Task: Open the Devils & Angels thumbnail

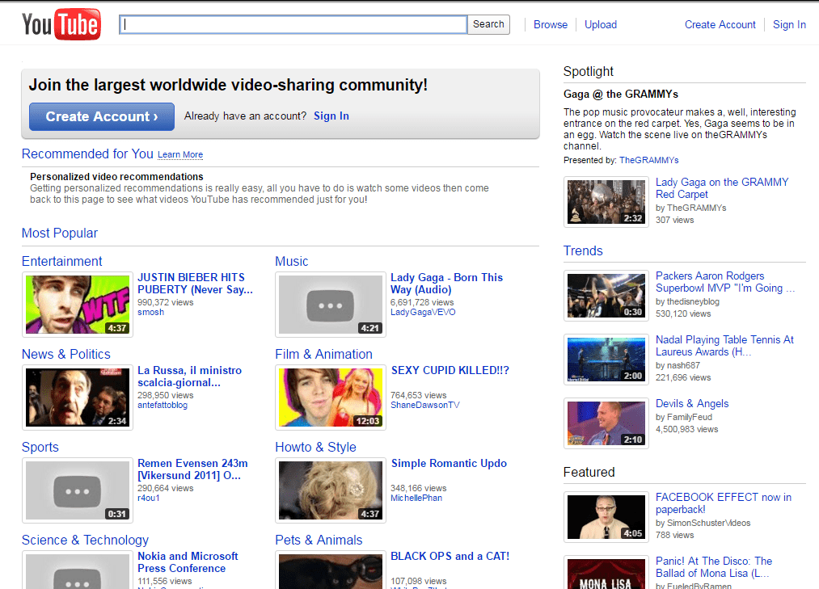Action: point(606,423)
